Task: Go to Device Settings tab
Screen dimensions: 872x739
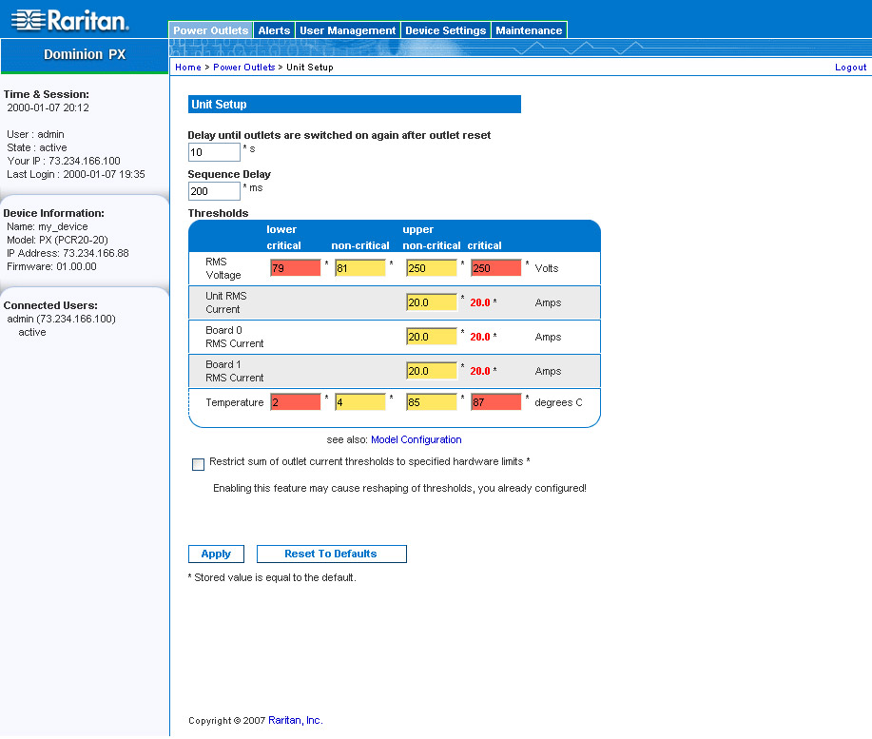Action: (445, 30)
